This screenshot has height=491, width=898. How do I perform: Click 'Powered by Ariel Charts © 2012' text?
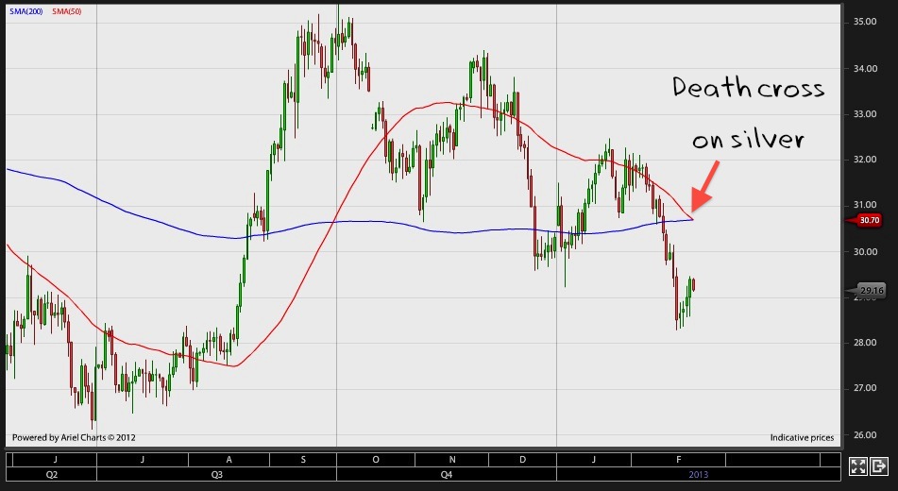point(74,438)
